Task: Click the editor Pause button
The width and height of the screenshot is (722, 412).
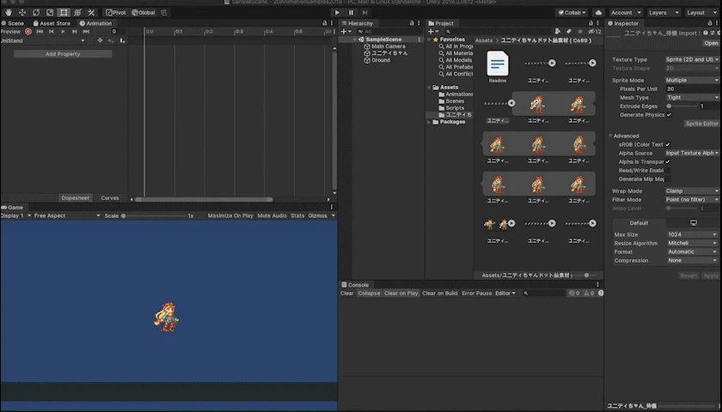Action: tap(351, 12)
